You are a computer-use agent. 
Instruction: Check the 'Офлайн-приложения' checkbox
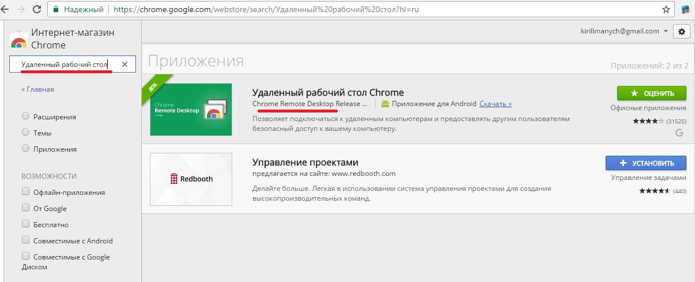point(25,191)
